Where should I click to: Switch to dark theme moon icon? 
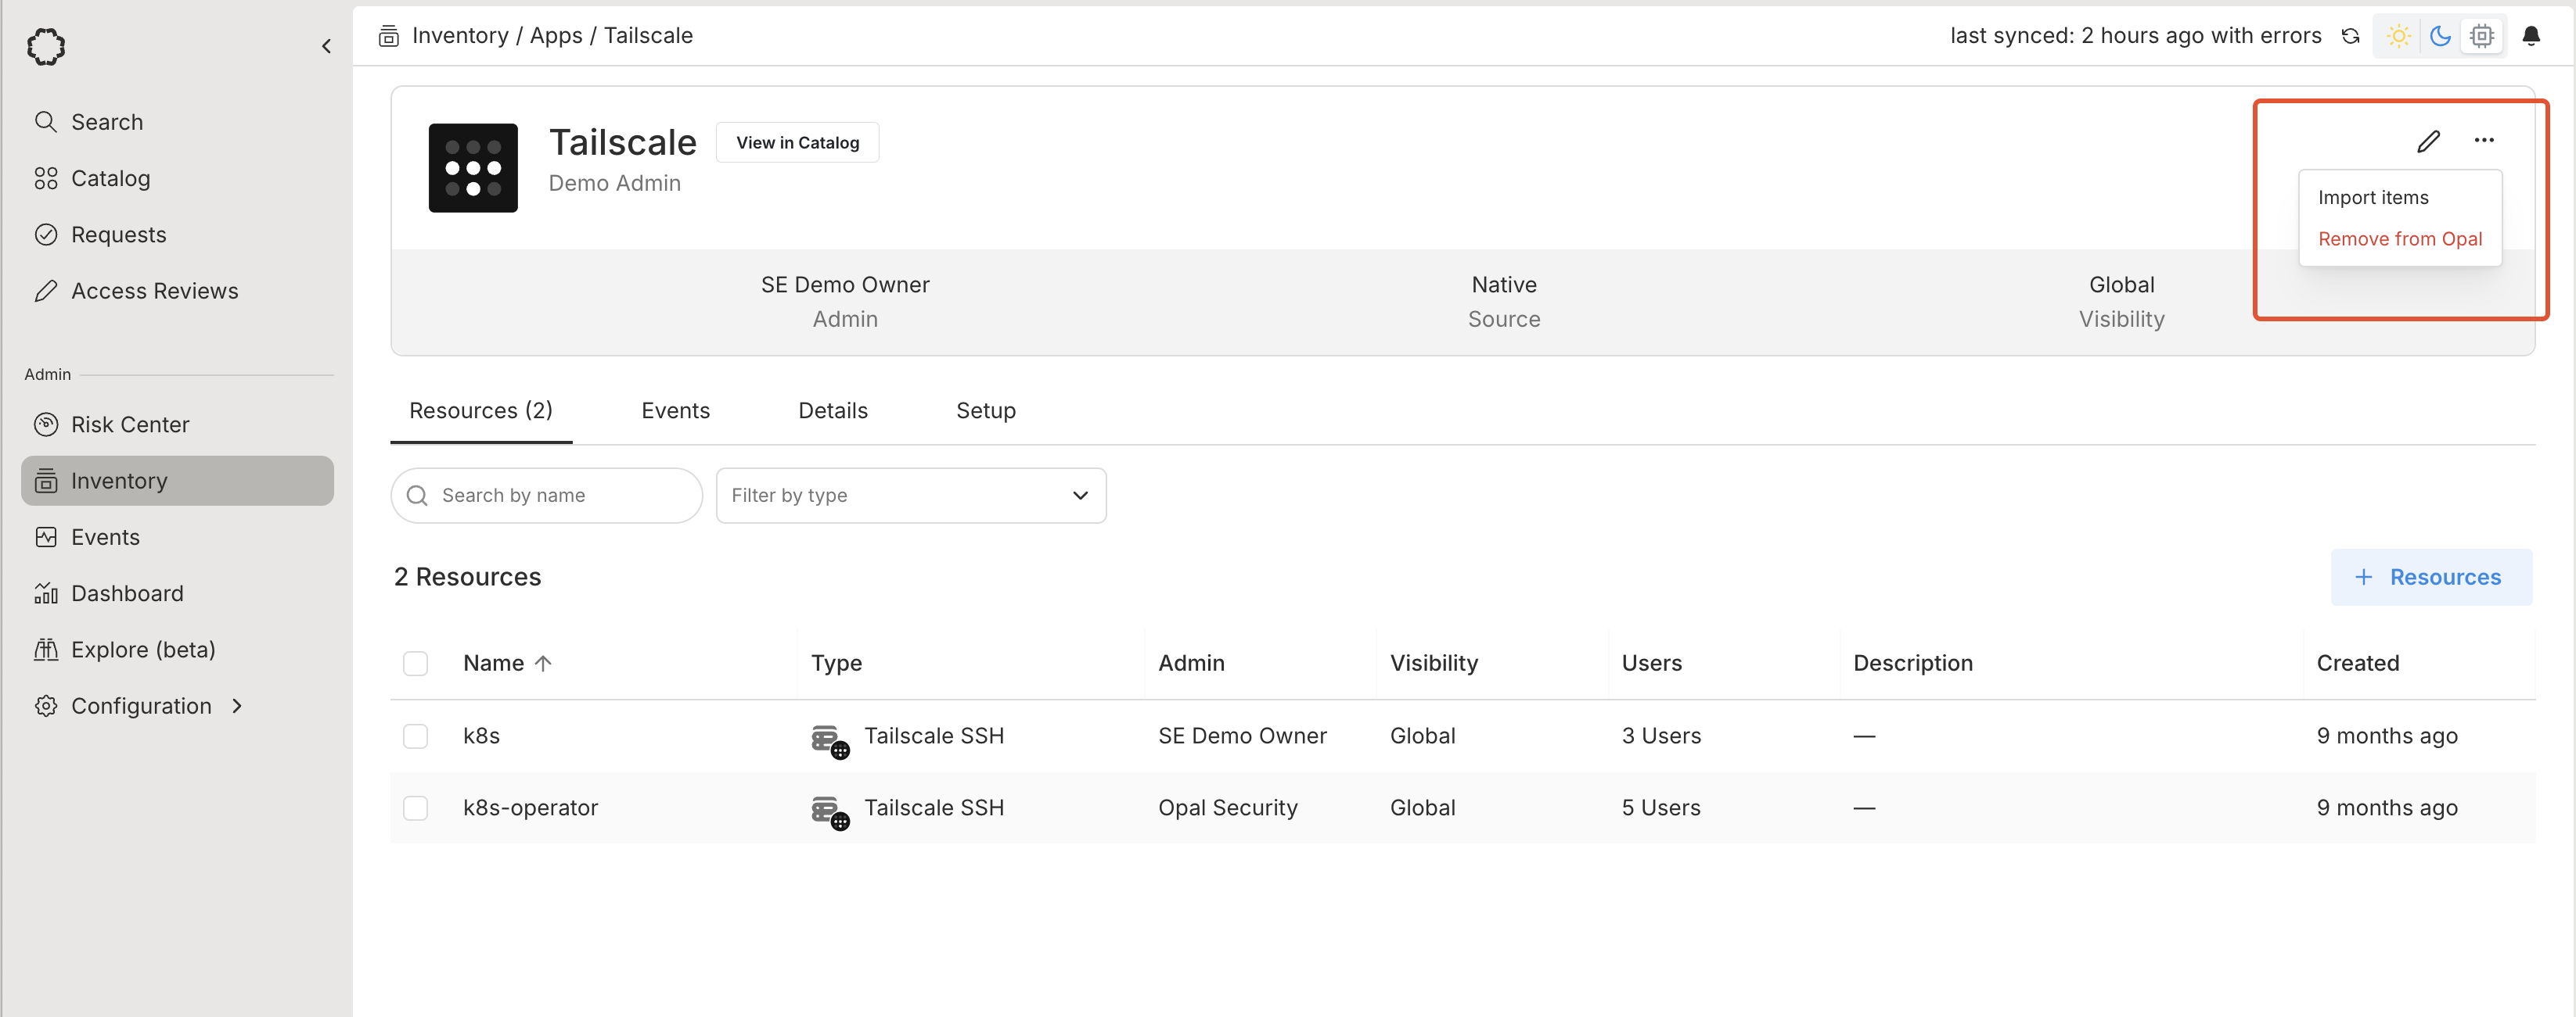coord(2440,36)
